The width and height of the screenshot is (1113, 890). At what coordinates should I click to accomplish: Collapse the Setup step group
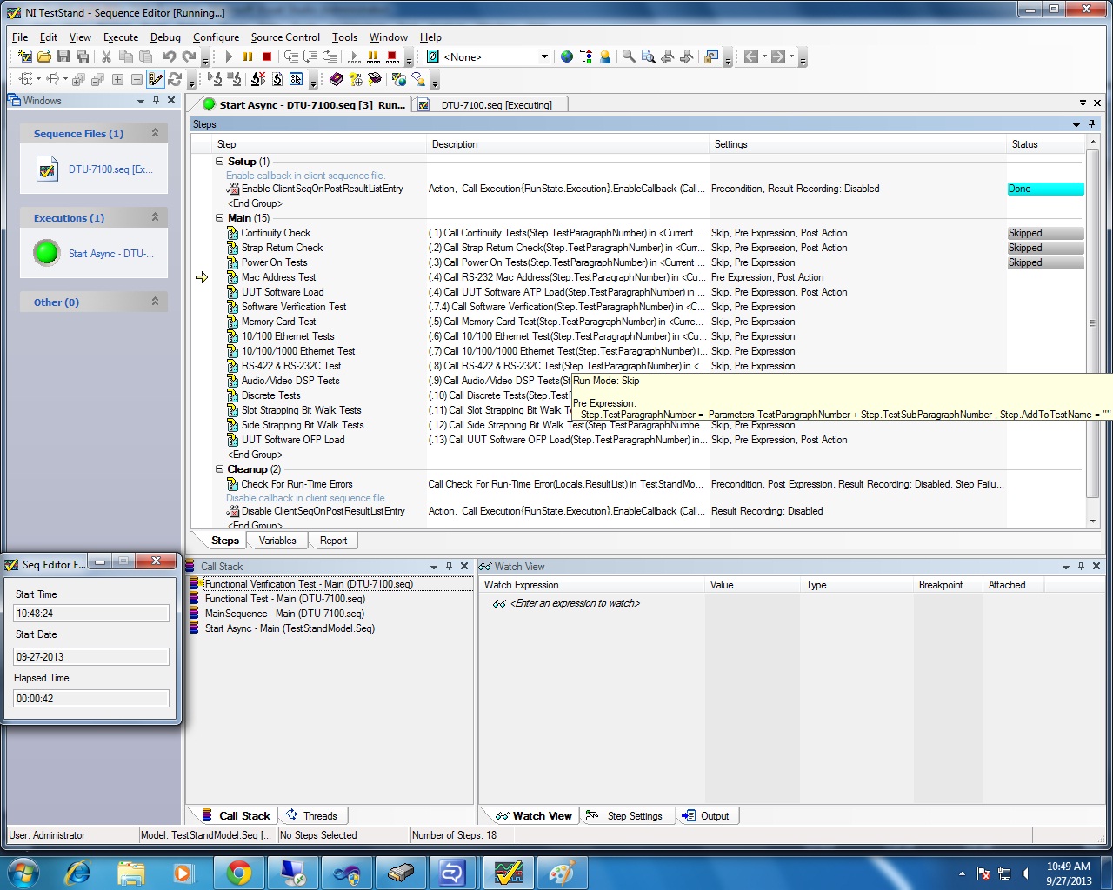point(220,162)
